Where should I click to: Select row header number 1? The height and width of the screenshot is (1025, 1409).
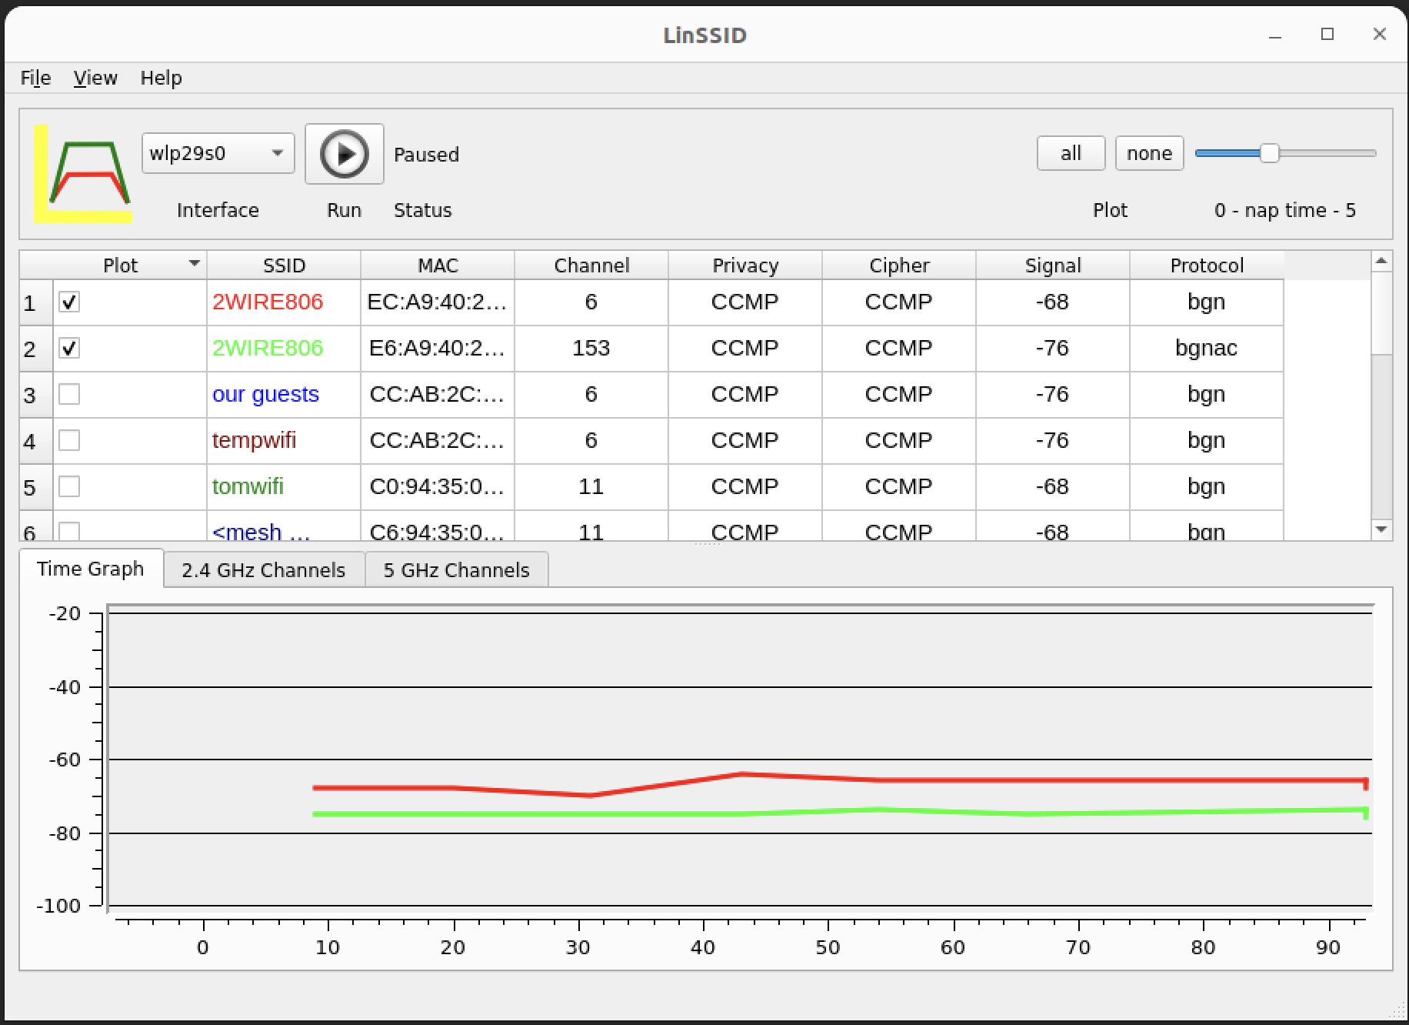point(36,302)
